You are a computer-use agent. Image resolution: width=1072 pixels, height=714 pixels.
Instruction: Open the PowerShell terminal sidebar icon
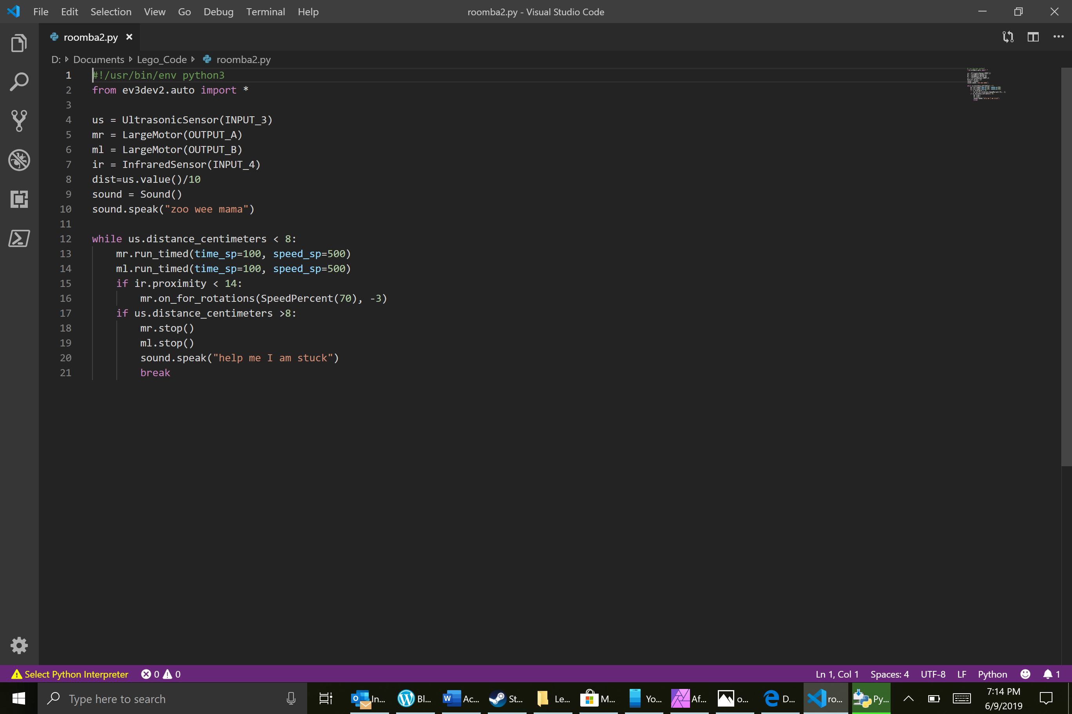(x=19, y=238)
